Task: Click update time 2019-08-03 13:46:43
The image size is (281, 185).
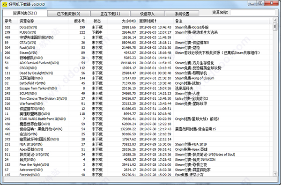Action: point(155,27)
